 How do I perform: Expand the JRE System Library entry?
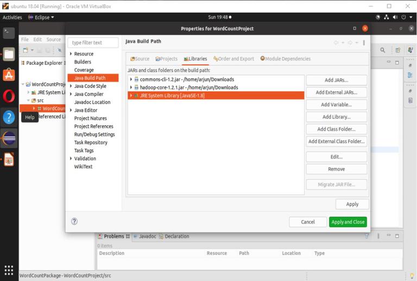tap(131, 95)
